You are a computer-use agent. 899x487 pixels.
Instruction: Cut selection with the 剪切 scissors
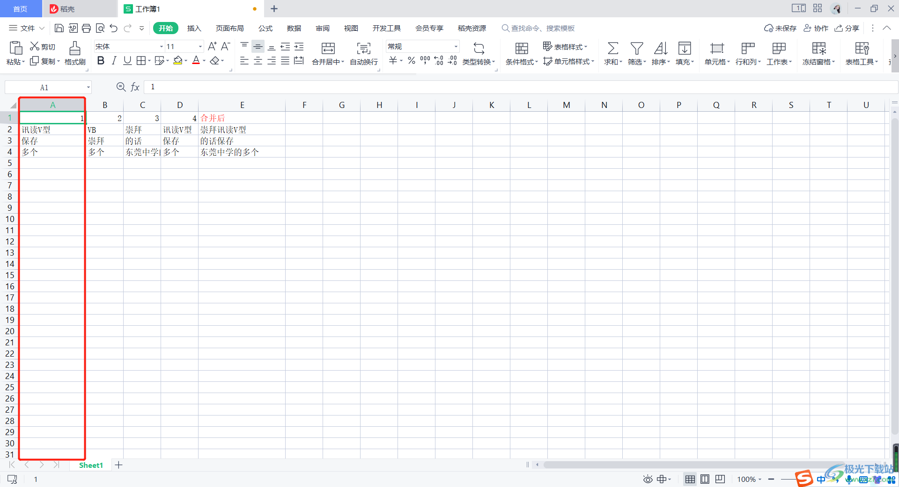[x=43, y=46]
